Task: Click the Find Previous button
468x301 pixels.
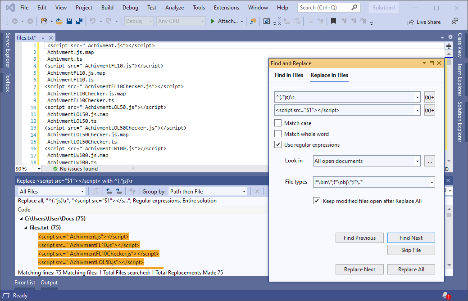Action: [x=359, y=238]
